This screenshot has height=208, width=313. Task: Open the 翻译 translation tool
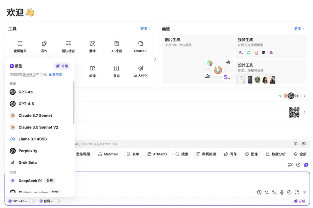(x=92, y=47)
